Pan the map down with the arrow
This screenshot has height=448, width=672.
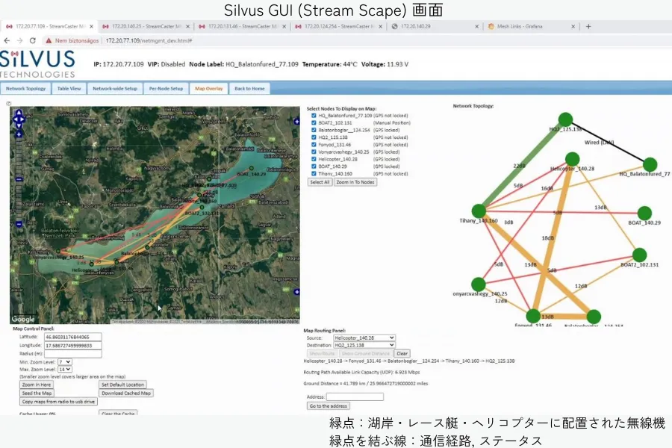pyautogui.click(x=19, y=125)
